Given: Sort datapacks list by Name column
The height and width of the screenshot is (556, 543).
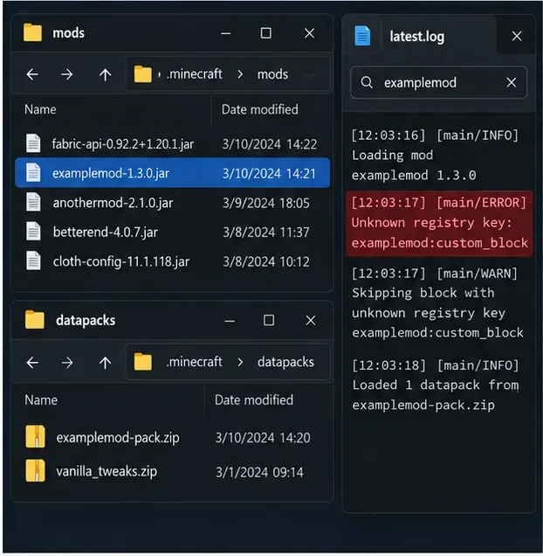Looking at the screenshot, I should click(x=41, y=400).
